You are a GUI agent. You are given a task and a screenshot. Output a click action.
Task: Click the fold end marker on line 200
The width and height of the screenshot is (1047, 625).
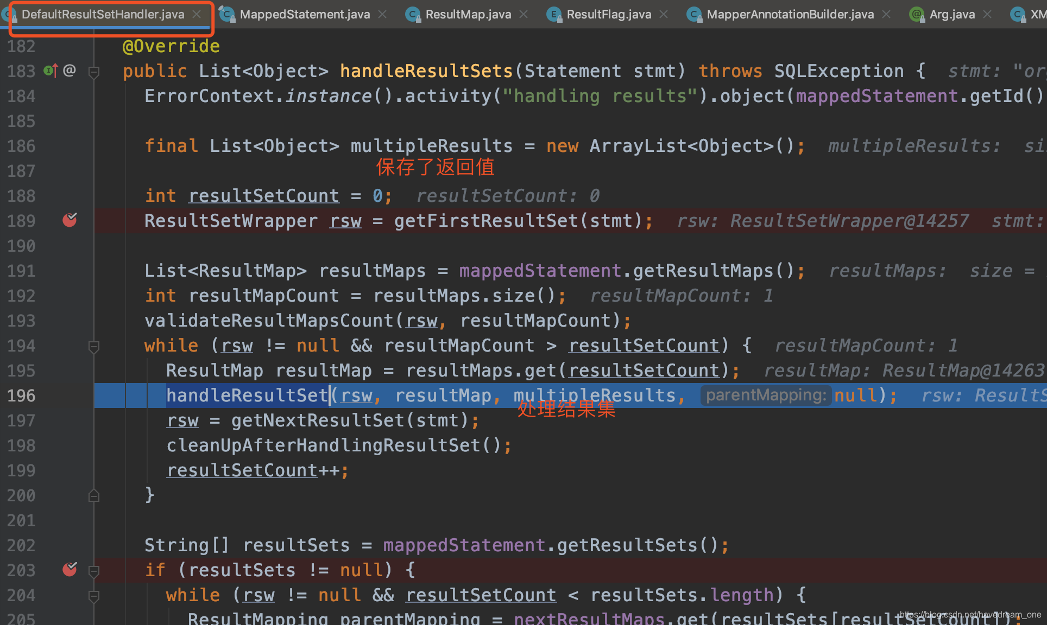tap(94, 496)
